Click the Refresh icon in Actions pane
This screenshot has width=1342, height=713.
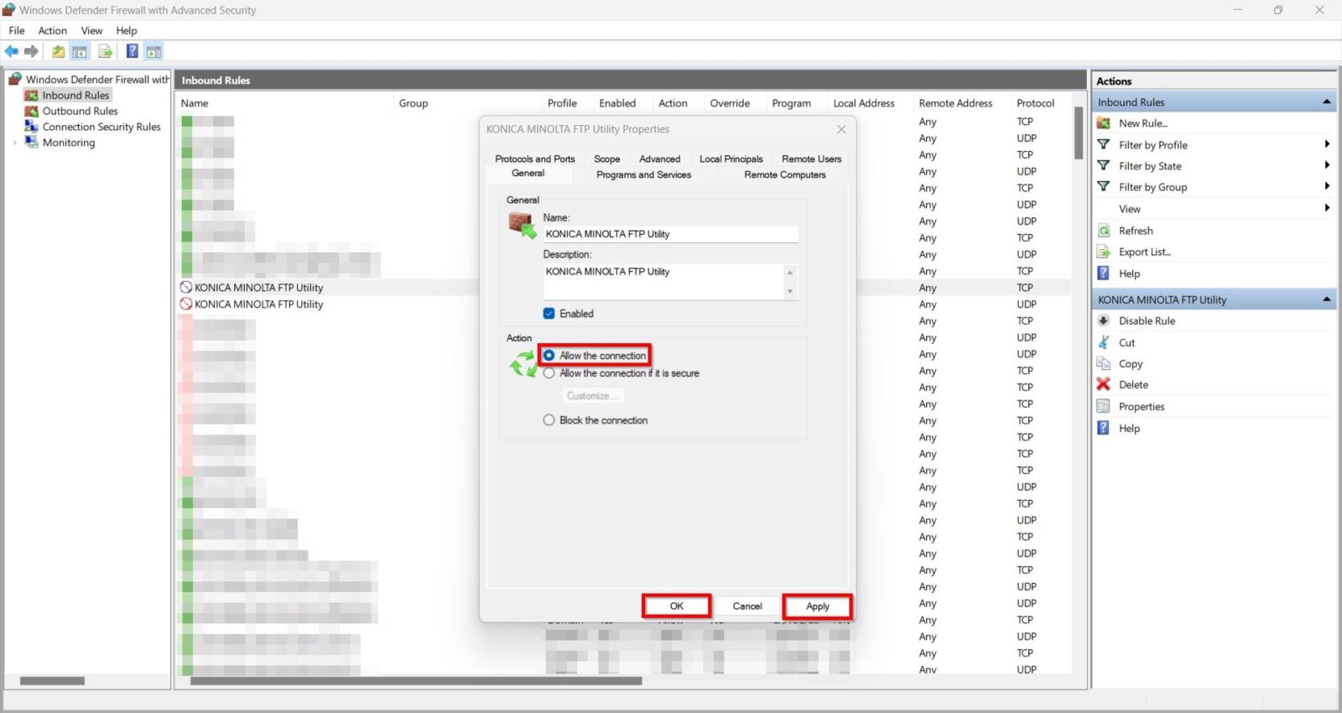coord(1104,231)
